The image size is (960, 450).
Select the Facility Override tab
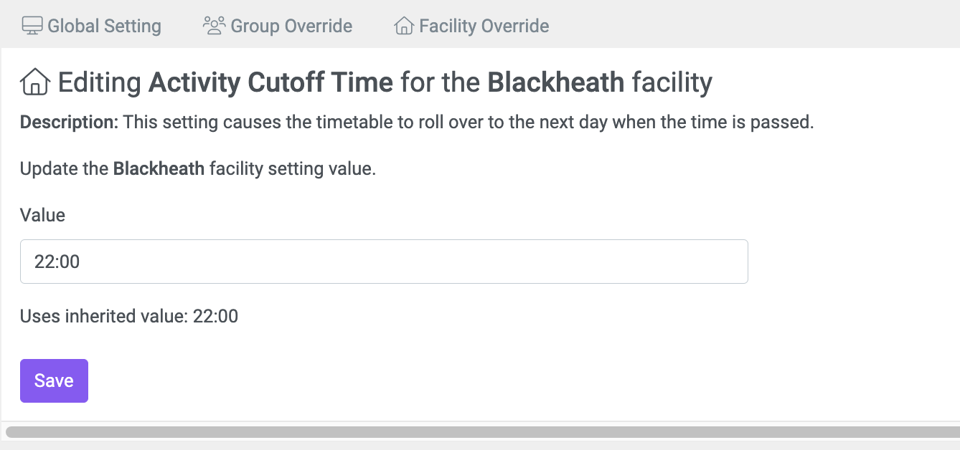click(x=471, y=27)
